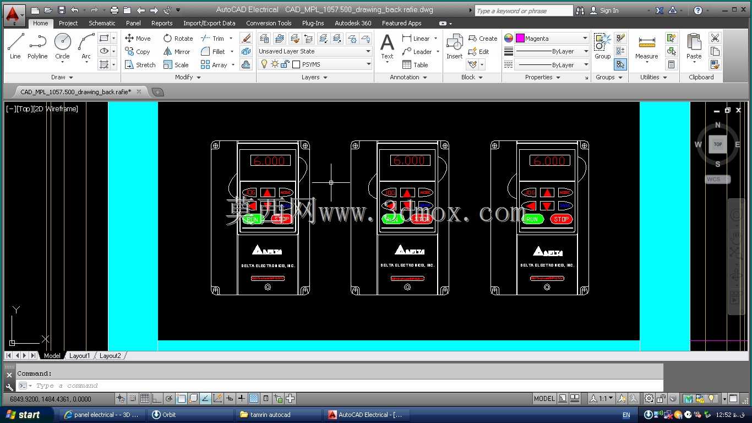Click the Linear dimension tool
The height and width of the screenshot is (423, 752).
point(416,39)
